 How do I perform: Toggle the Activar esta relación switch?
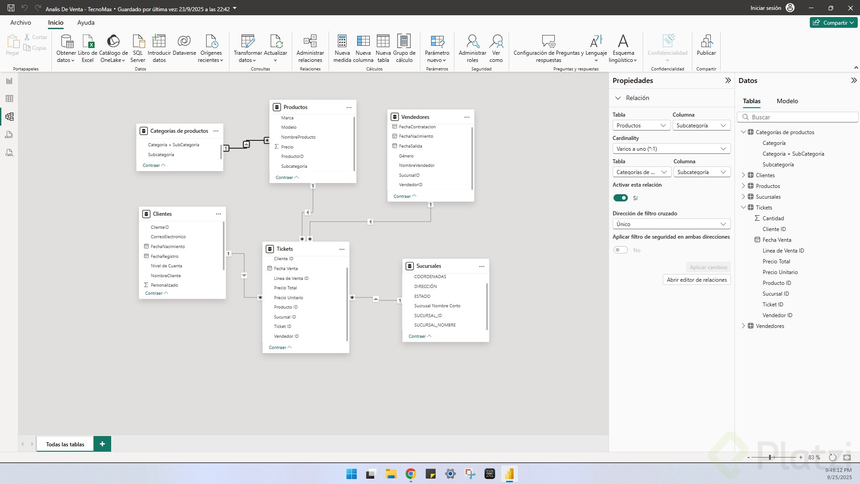click(x=621, y=198)
